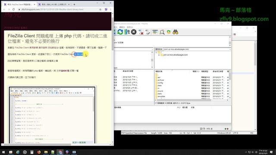Click the system clock in taskbar
Viewport: 276px width, 155px height.
pos(263,152)
